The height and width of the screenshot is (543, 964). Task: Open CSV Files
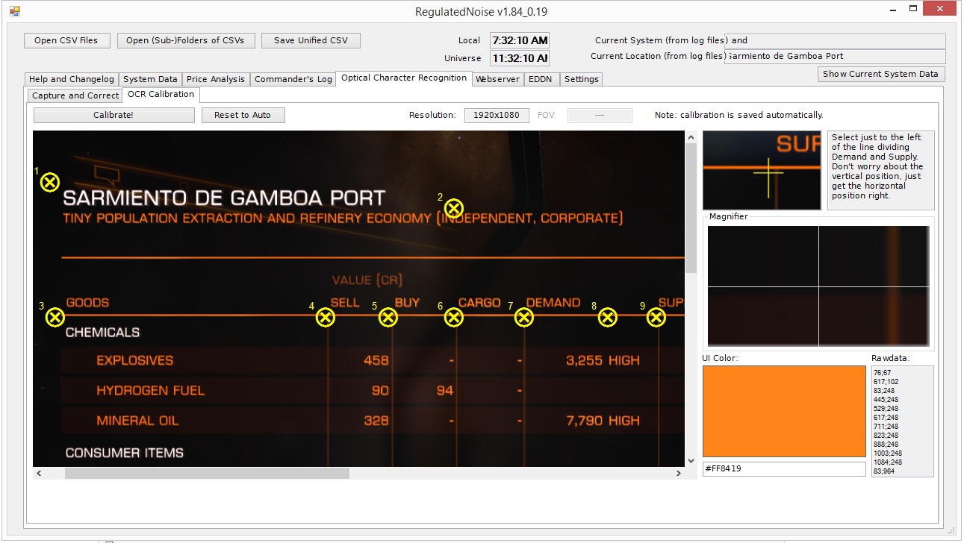(66, 40)
